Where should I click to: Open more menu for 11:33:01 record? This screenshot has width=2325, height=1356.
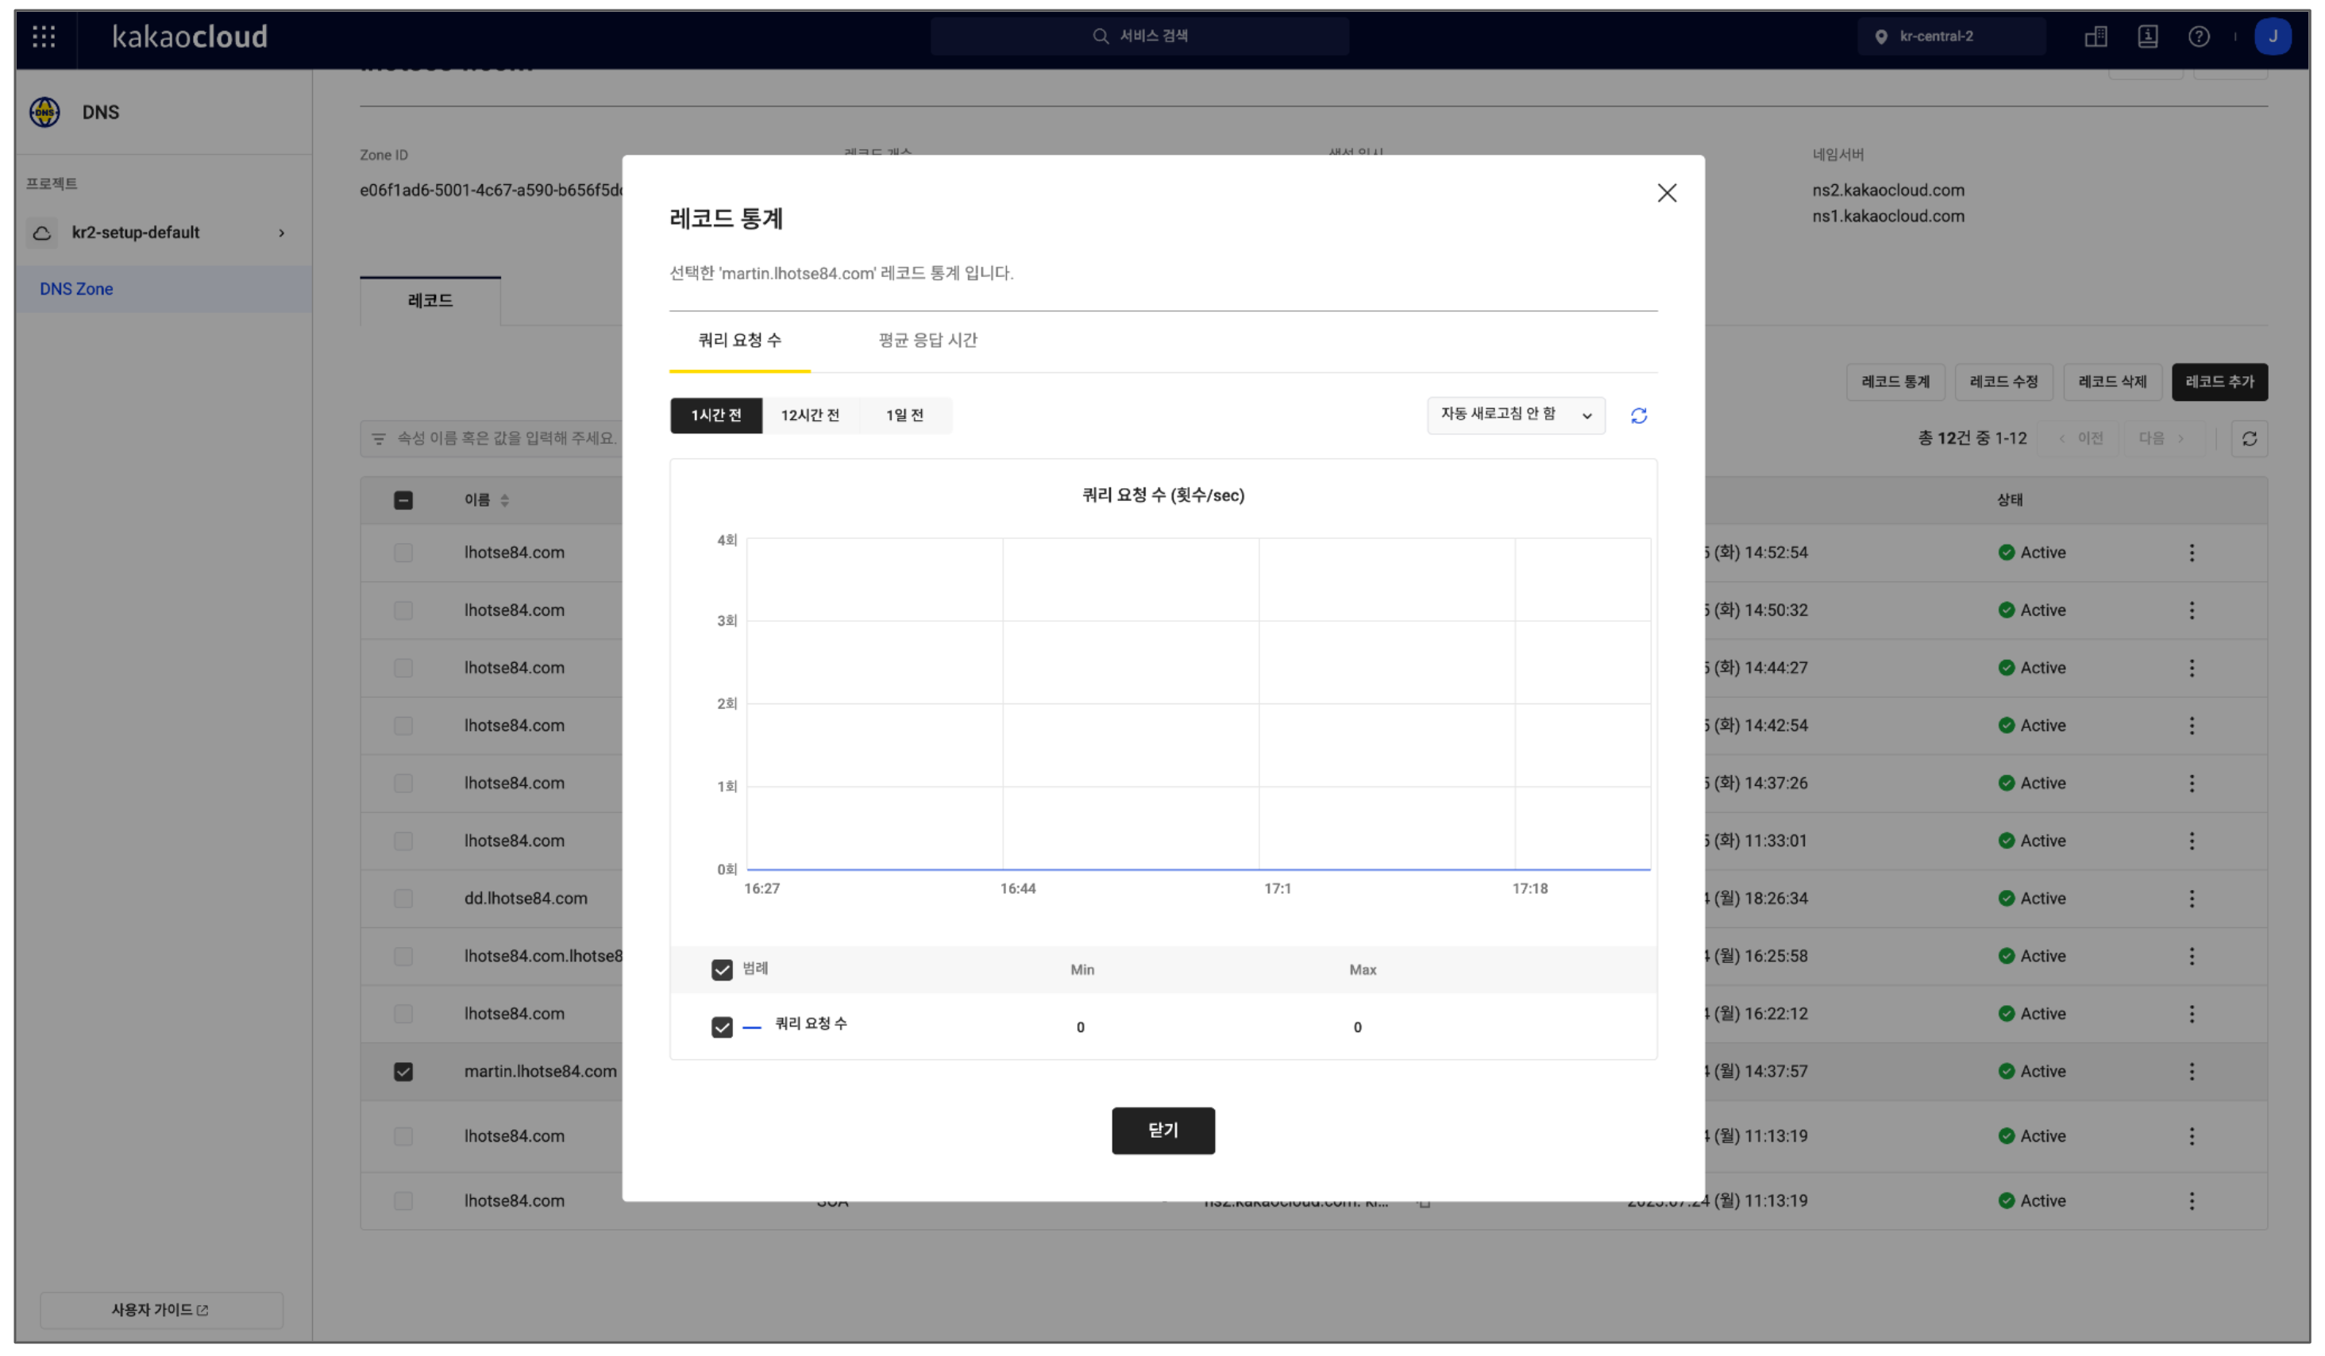[2192, 840]
